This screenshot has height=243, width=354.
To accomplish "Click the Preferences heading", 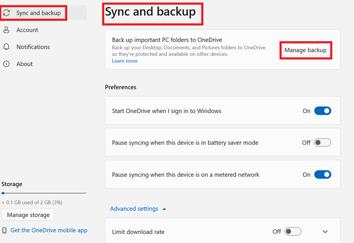I will coord(120,87).
